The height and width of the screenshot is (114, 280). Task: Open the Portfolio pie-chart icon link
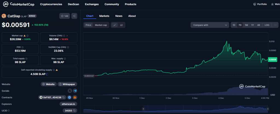click(x=255, y=4)
